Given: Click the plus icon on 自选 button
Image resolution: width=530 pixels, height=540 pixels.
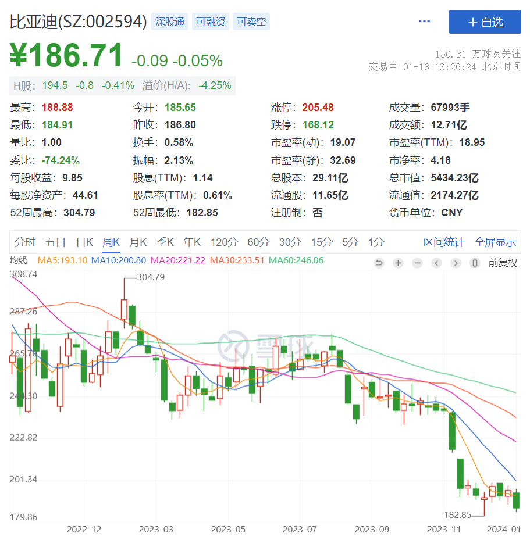Looking at the screenshot, I should (x=472, y=22).
